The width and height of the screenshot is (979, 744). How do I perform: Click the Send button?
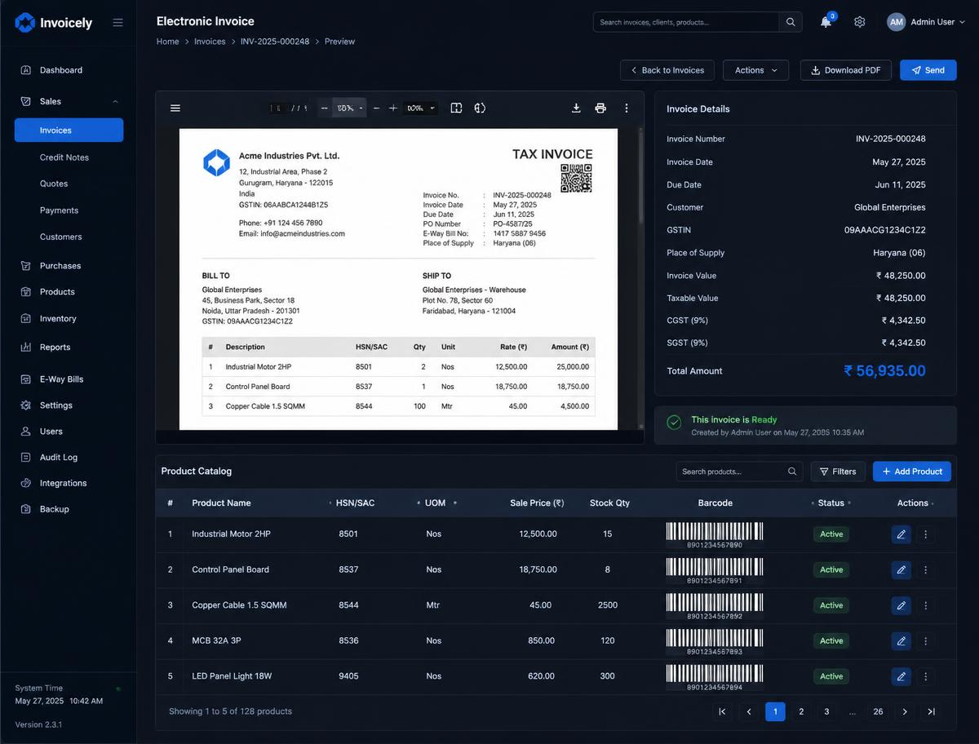click(x=928, y=70)
